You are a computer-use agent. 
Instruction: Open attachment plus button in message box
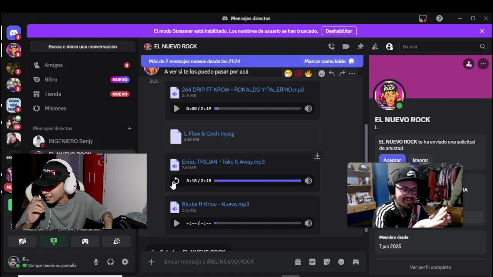(x=151, y=262)
